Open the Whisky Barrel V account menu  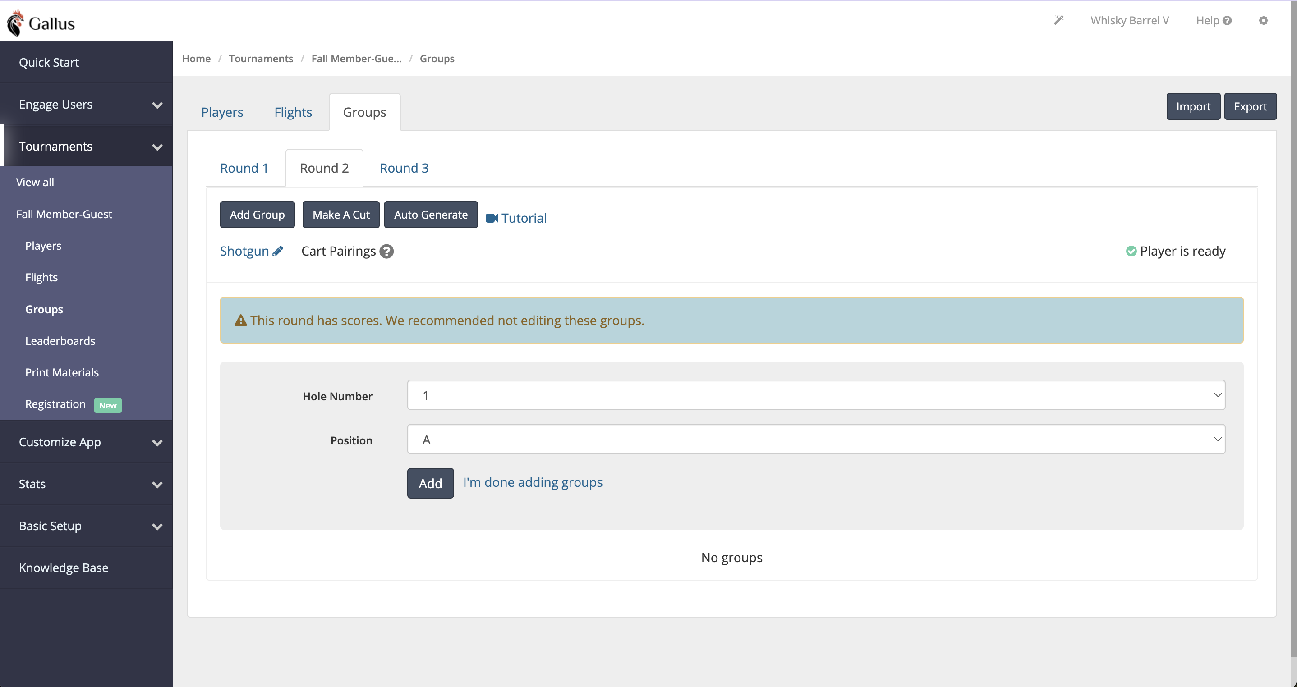tap(1129, 21)
